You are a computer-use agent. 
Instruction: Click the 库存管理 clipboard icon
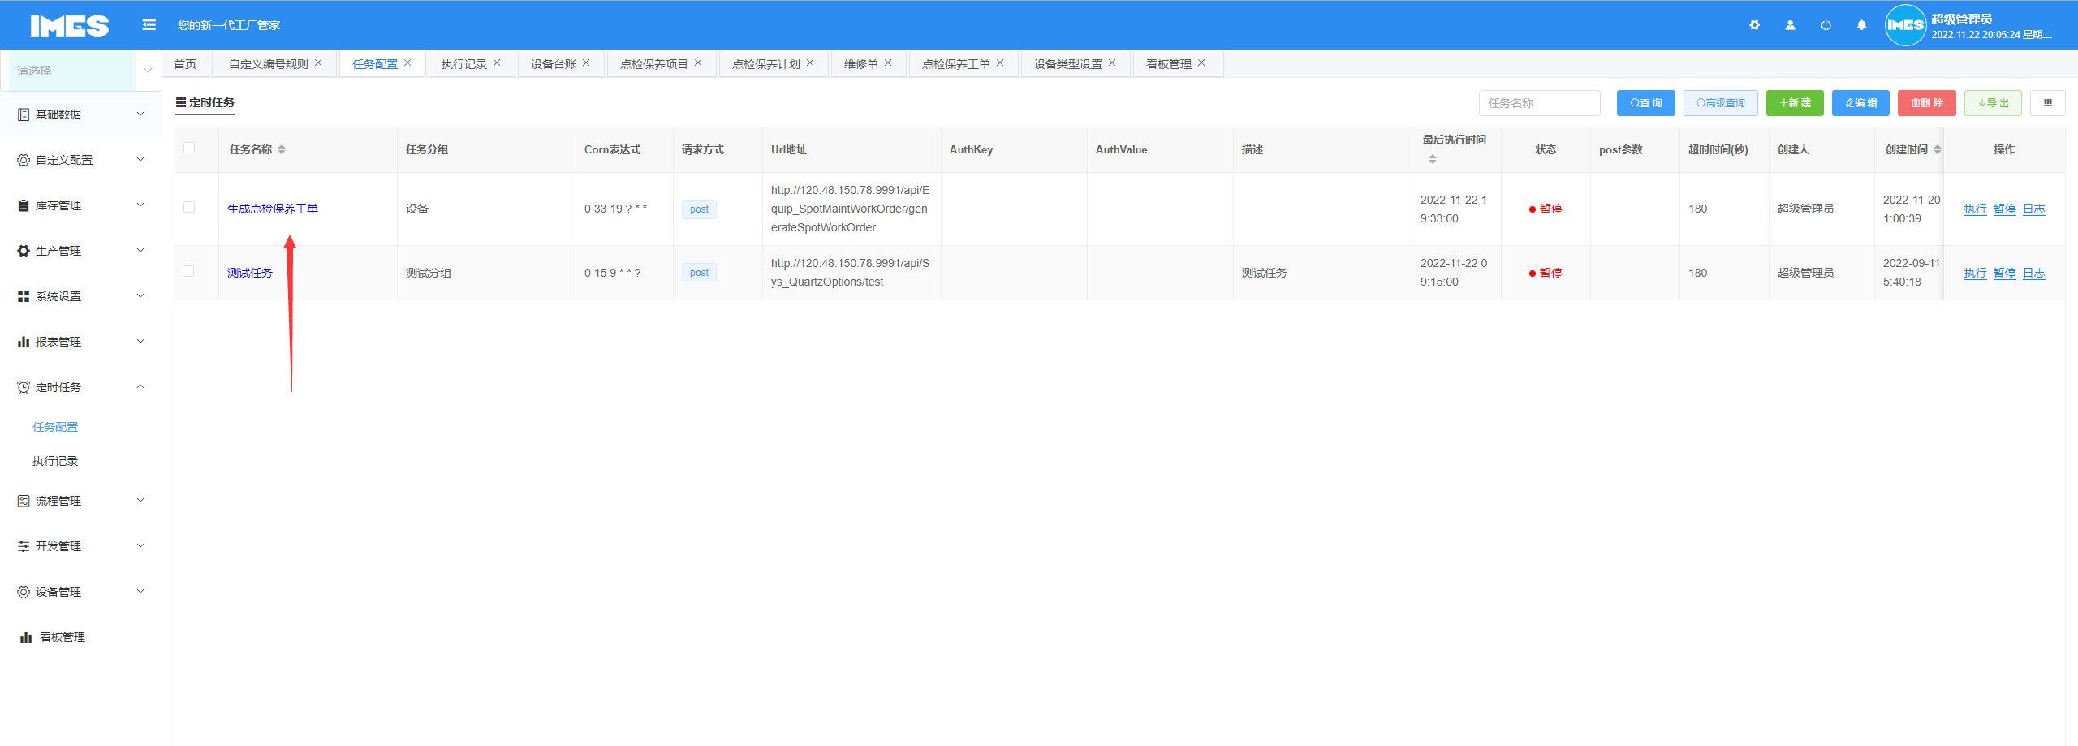(x=24, y=205)
